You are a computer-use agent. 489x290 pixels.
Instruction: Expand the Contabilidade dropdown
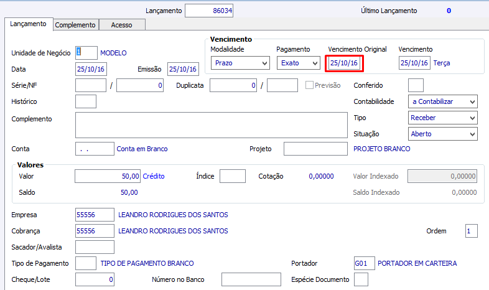pos(442,101)
